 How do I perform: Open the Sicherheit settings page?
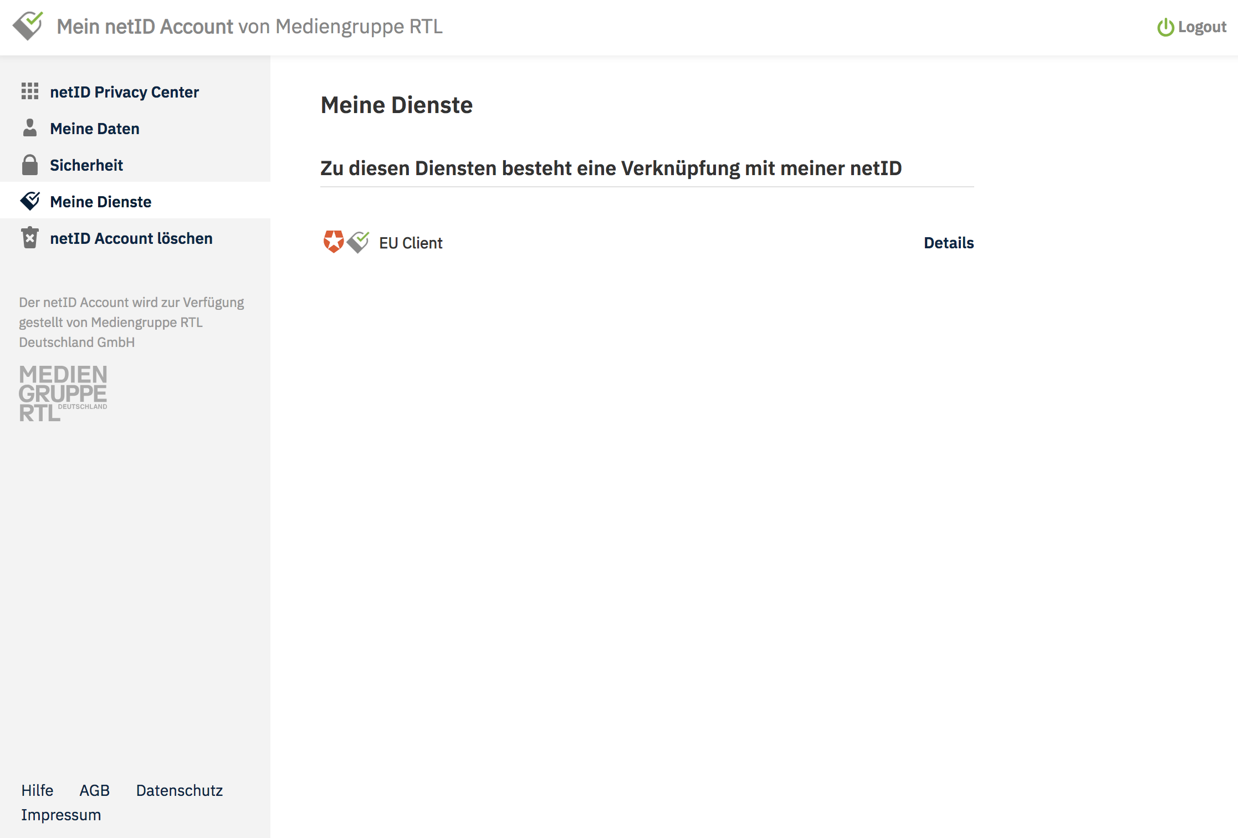(x=86, y=165)
